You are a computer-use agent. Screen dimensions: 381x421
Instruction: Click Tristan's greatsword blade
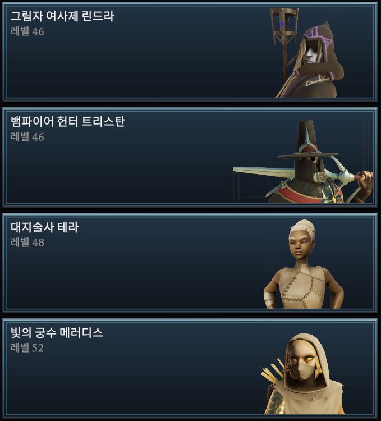click(x=264, y=172)
